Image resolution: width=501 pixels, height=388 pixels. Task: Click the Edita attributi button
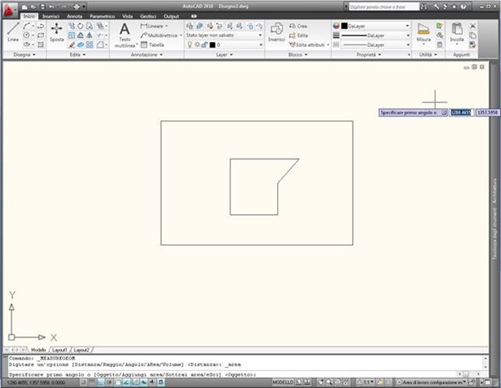[307, 44]
